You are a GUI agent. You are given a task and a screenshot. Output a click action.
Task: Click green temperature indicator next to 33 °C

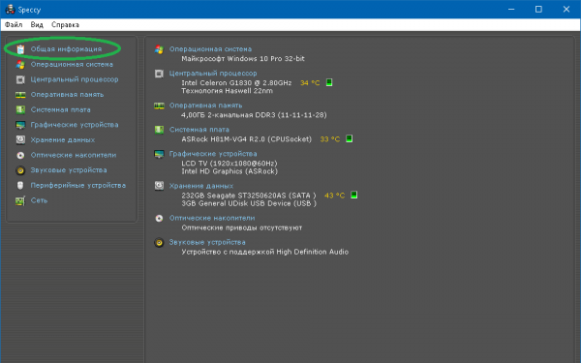[349, 138]
